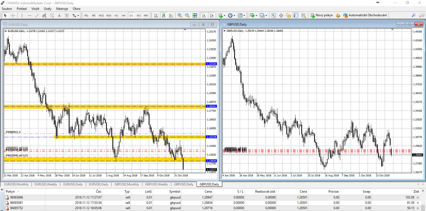Zoom out on the chart
Image resolution: width=426 pixels, height=211 pixels.
187,15
